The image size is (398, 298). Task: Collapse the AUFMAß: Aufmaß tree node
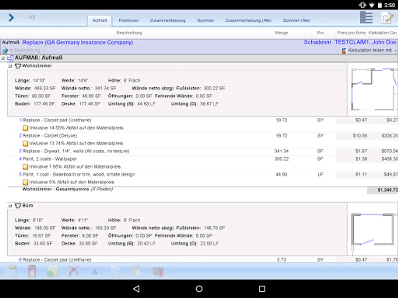pos(3,58)
